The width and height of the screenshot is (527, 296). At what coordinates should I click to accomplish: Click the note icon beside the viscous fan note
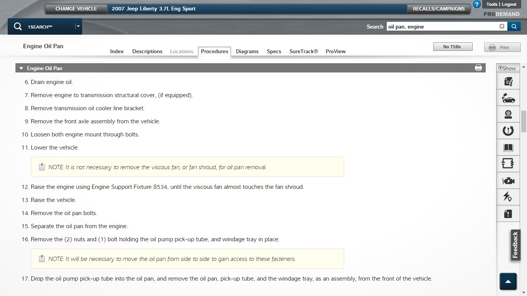tap(42, 167)
